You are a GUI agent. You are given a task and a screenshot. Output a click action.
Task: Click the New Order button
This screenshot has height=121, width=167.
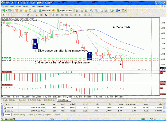point(45,10)
